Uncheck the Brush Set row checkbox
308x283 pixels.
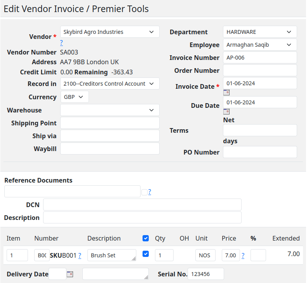point(146,254)
